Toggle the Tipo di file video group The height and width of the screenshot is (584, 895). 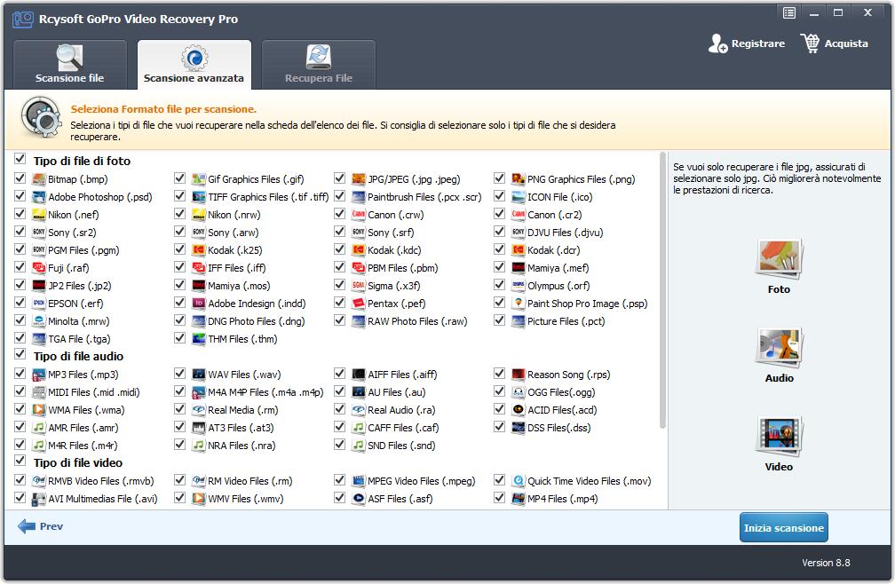[20, 462]
